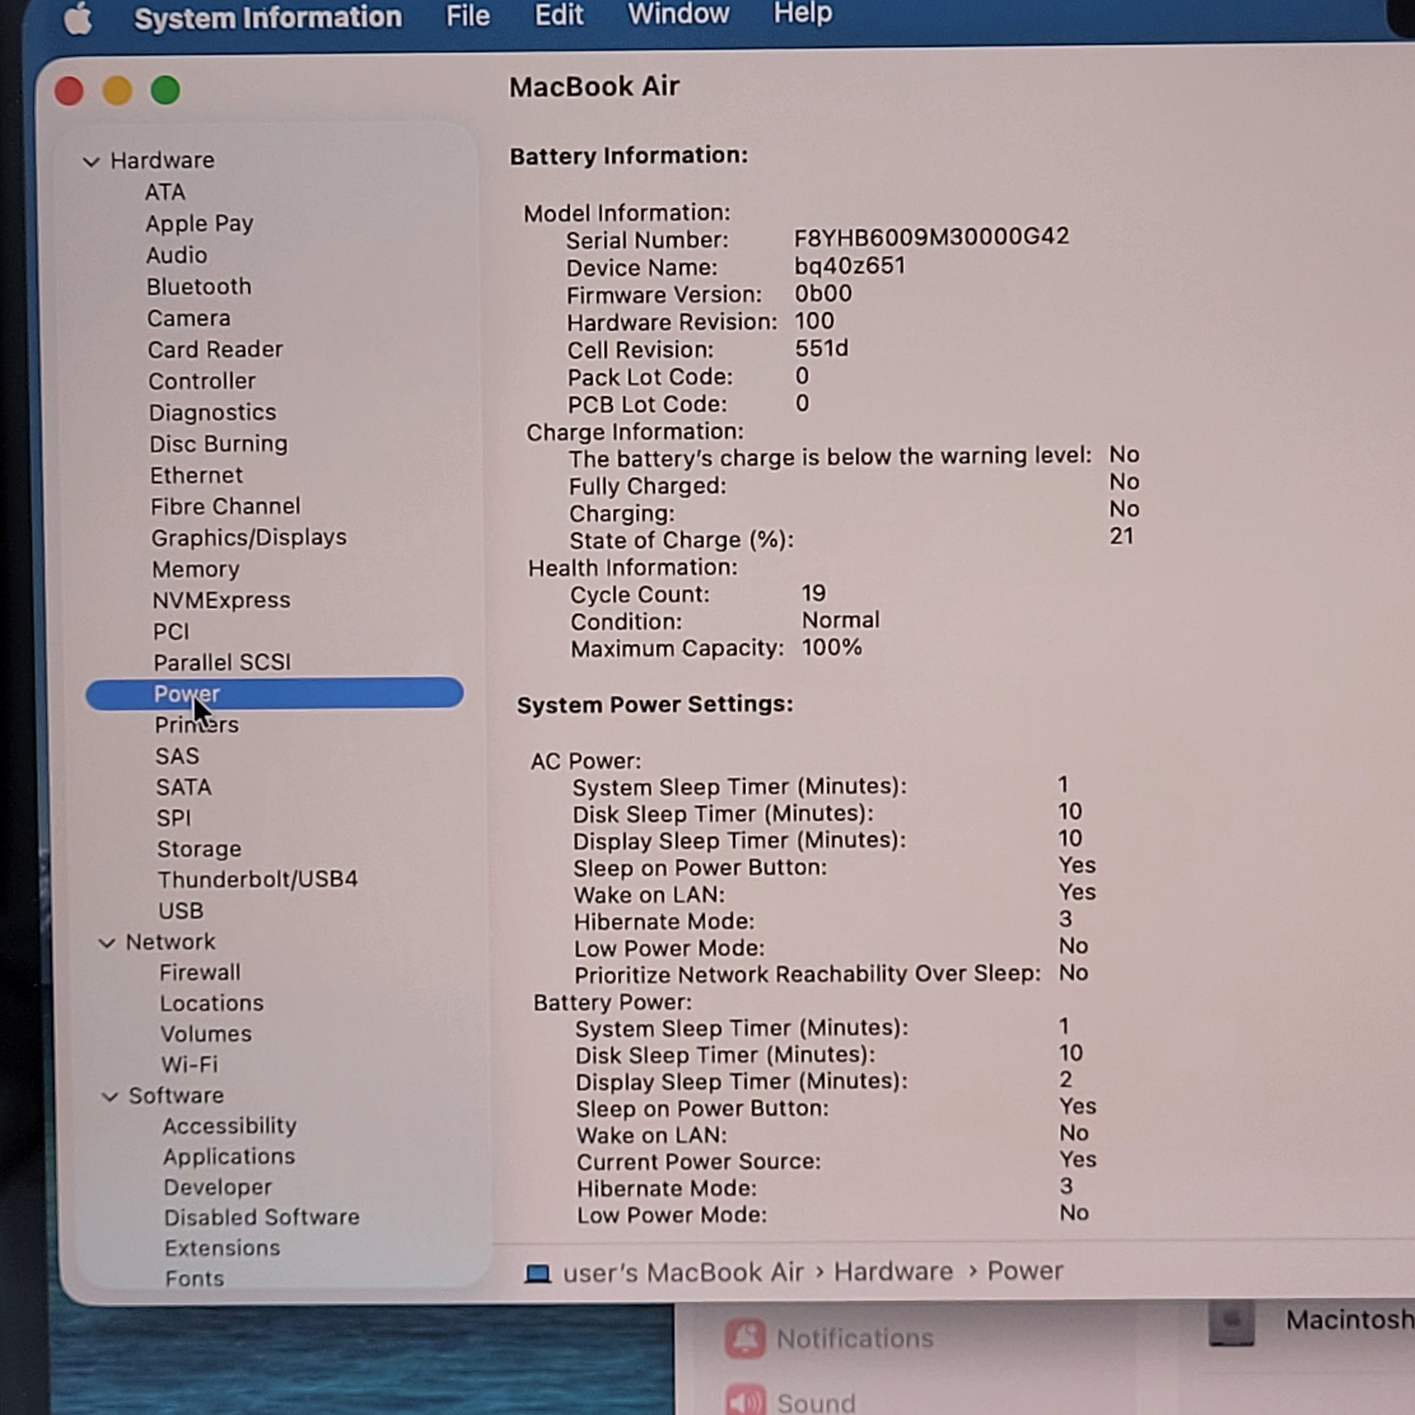
Task: Click the Notifications bell icon
Action: (x=745, y=1338)
